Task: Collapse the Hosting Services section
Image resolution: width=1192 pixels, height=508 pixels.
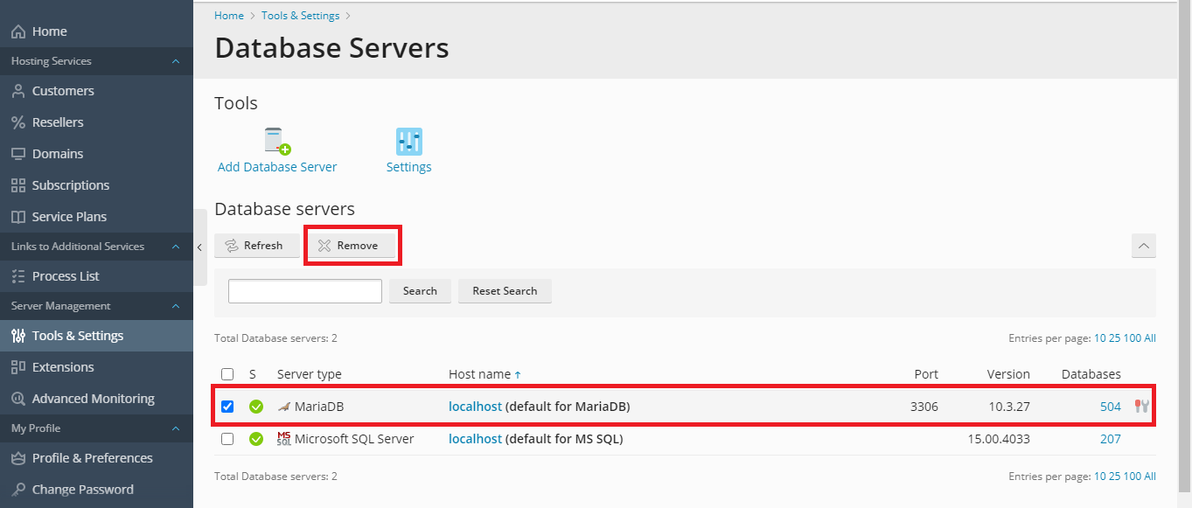Action: click(176, 61)
